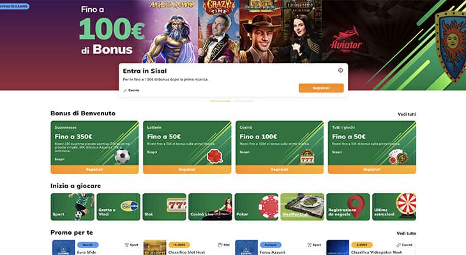The image size is (466, 255).
Task: Open the Sport tile with soccer player
Action: tap(73, 207)
